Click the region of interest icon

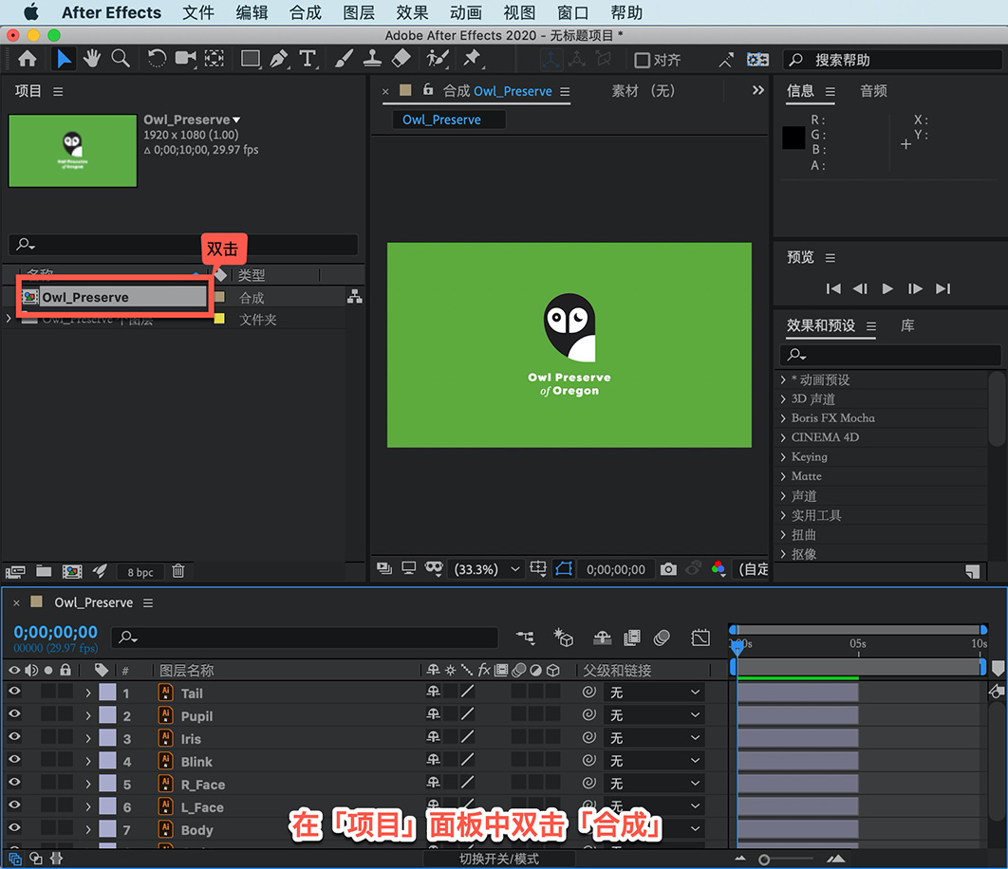pyautogui.click(x=538, y=569)
